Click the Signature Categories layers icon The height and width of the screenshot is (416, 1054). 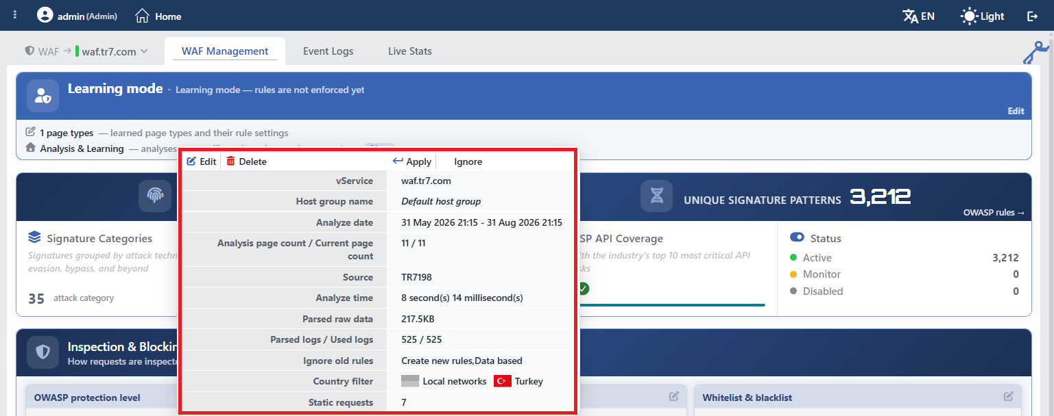click(x=34, y=237)
